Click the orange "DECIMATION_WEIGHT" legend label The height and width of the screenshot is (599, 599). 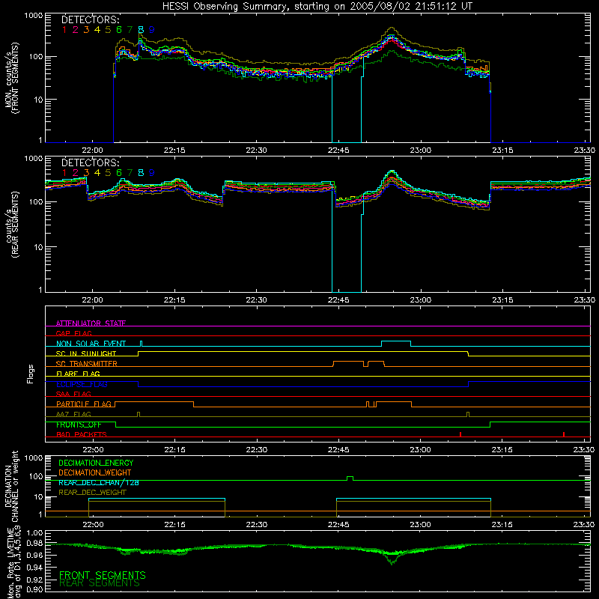click(95, 472)
